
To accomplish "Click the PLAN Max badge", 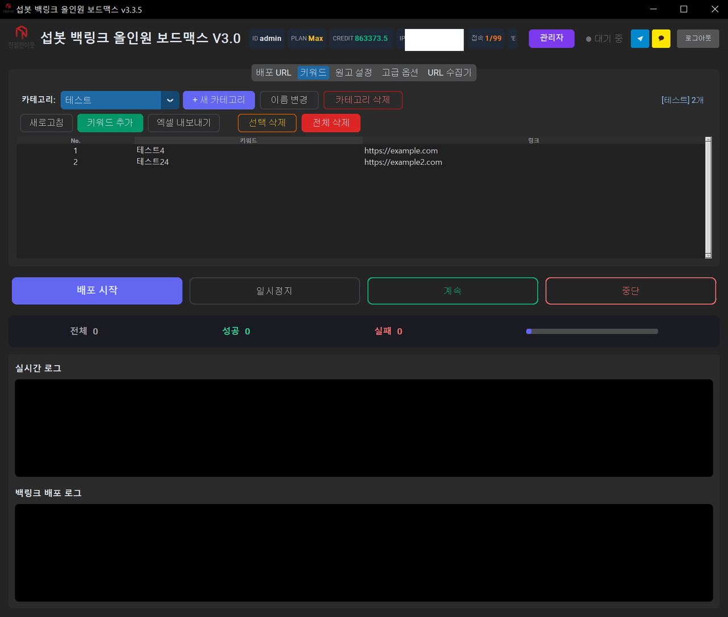I will coord(307,39).
